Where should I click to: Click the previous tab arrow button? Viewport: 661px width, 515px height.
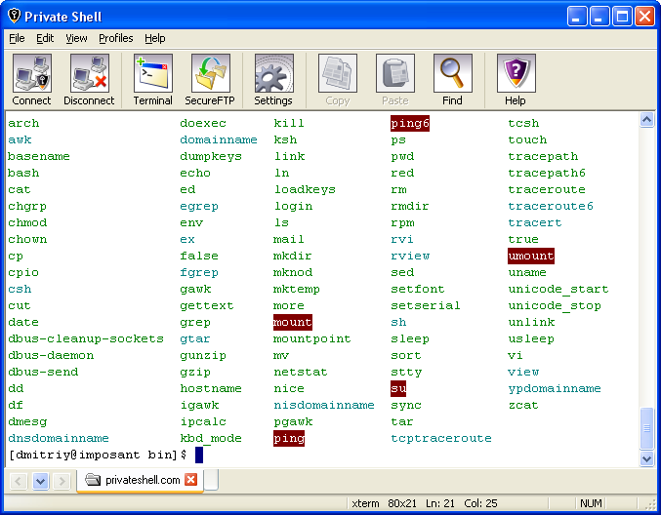19,481
